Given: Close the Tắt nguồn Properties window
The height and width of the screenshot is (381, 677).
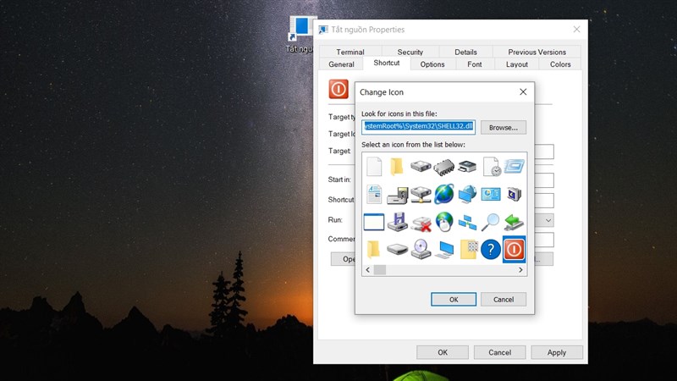Looking at the screenshot, I should pos(576,30).
